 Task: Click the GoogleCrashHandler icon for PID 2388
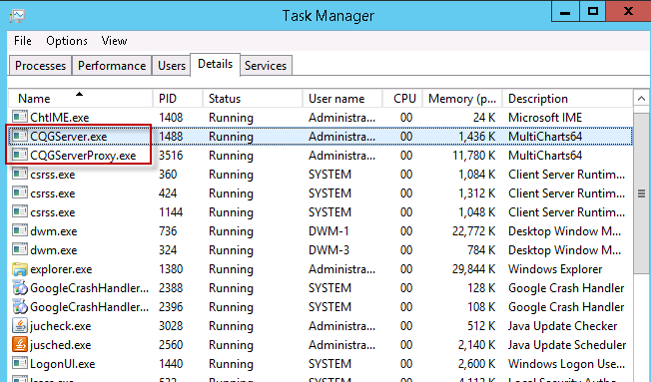click(20, 288)
